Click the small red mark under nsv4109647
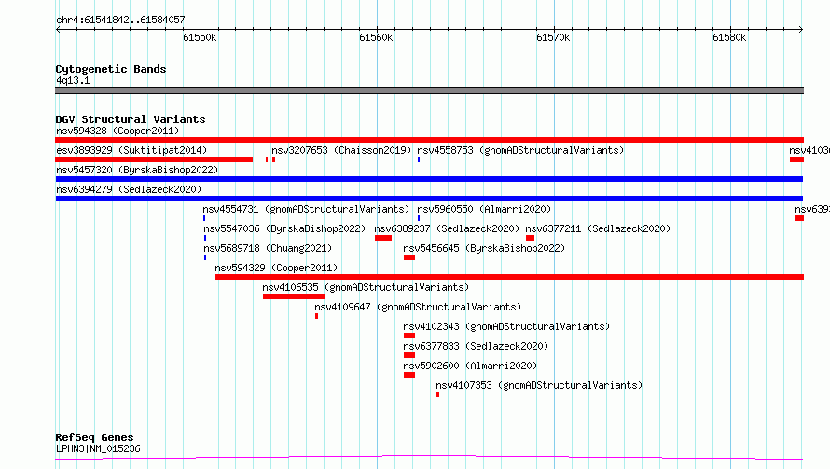This screenshot has height=469, width=830. pyautogui.click(x=316, y=316)
